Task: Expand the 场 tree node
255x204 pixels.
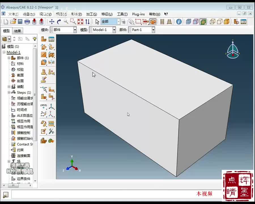Action: pyautogui.click(x=9, y=161)
